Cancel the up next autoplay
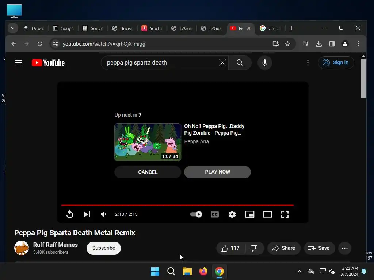This screenshot has height=280, width=374. point(148,172)
